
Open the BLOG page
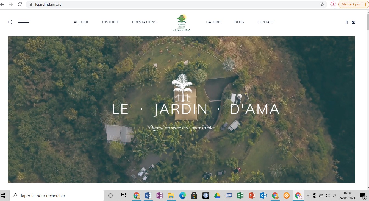tap(239, 22)
